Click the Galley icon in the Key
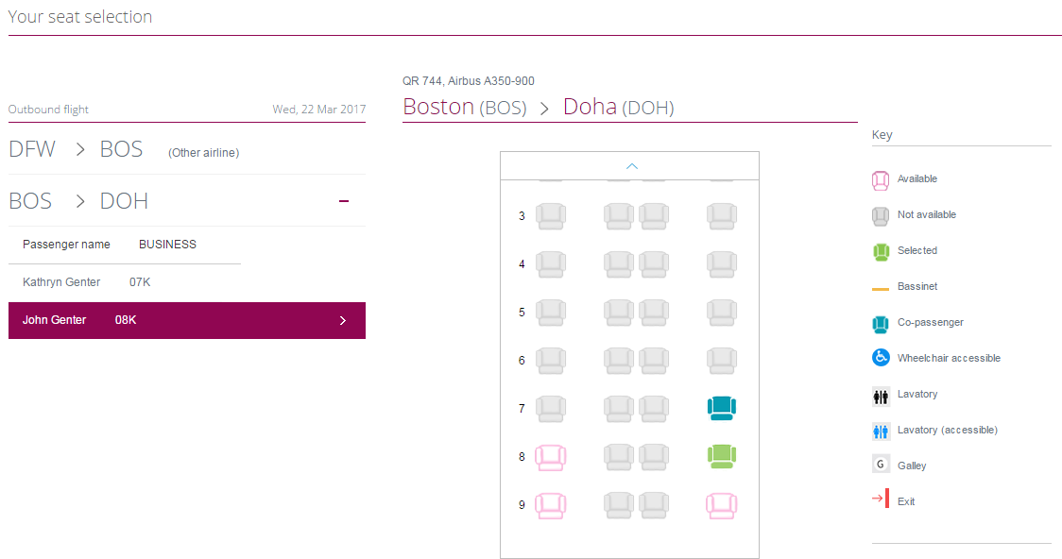1062x559 pixels. click(x=881, y=466)
